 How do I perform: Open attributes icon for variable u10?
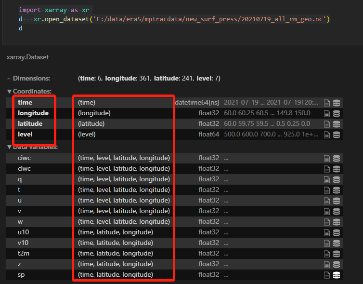(327, 232)
